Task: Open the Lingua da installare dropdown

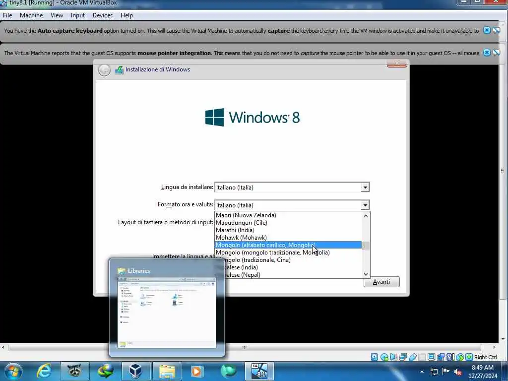Action: click(365, 187)
